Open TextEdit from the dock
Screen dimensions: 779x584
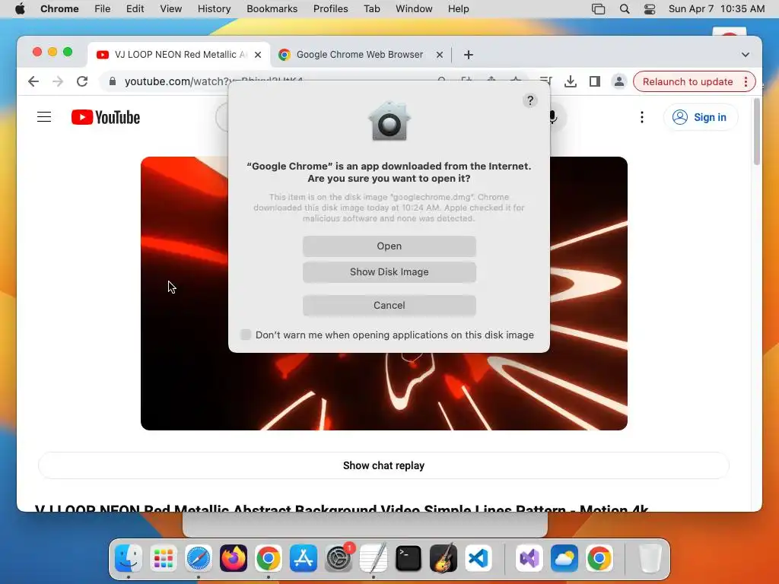pos(374,559)
